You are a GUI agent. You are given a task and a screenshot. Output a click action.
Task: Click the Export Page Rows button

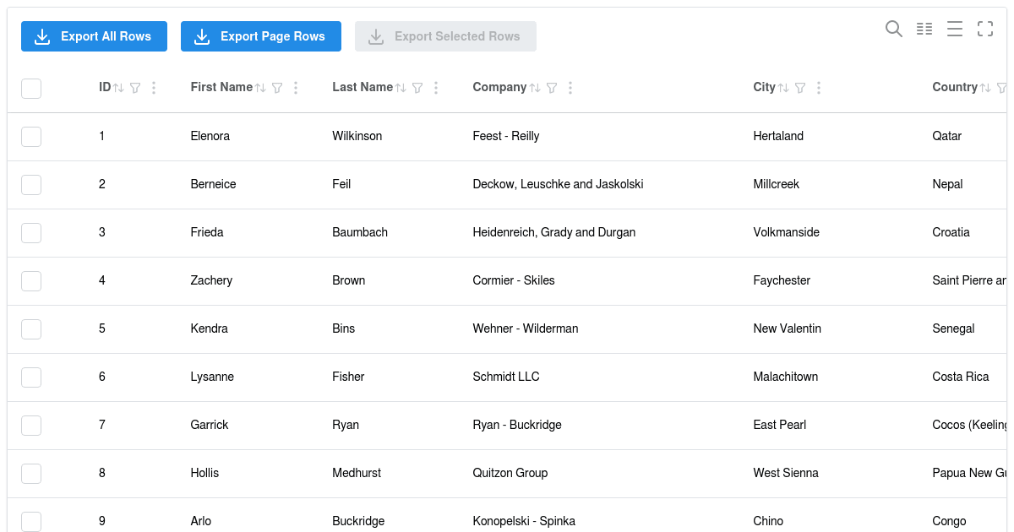coord(260,36)
